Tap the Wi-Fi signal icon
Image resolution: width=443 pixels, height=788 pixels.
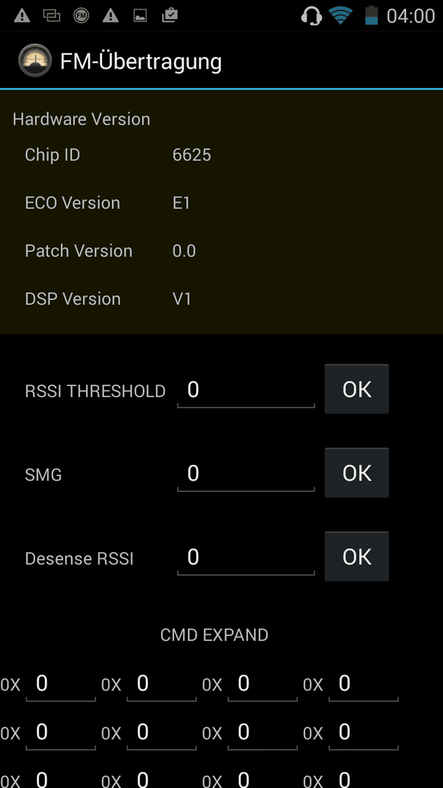tap(341, 15)
